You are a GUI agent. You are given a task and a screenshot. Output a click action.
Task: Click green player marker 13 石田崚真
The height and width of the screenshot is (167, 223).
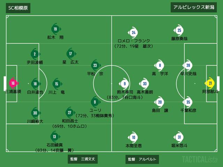tap(55, 137)
